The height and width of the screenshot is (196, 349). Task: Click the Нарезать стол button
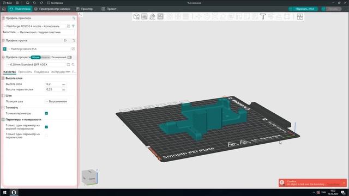click(304, 9)
